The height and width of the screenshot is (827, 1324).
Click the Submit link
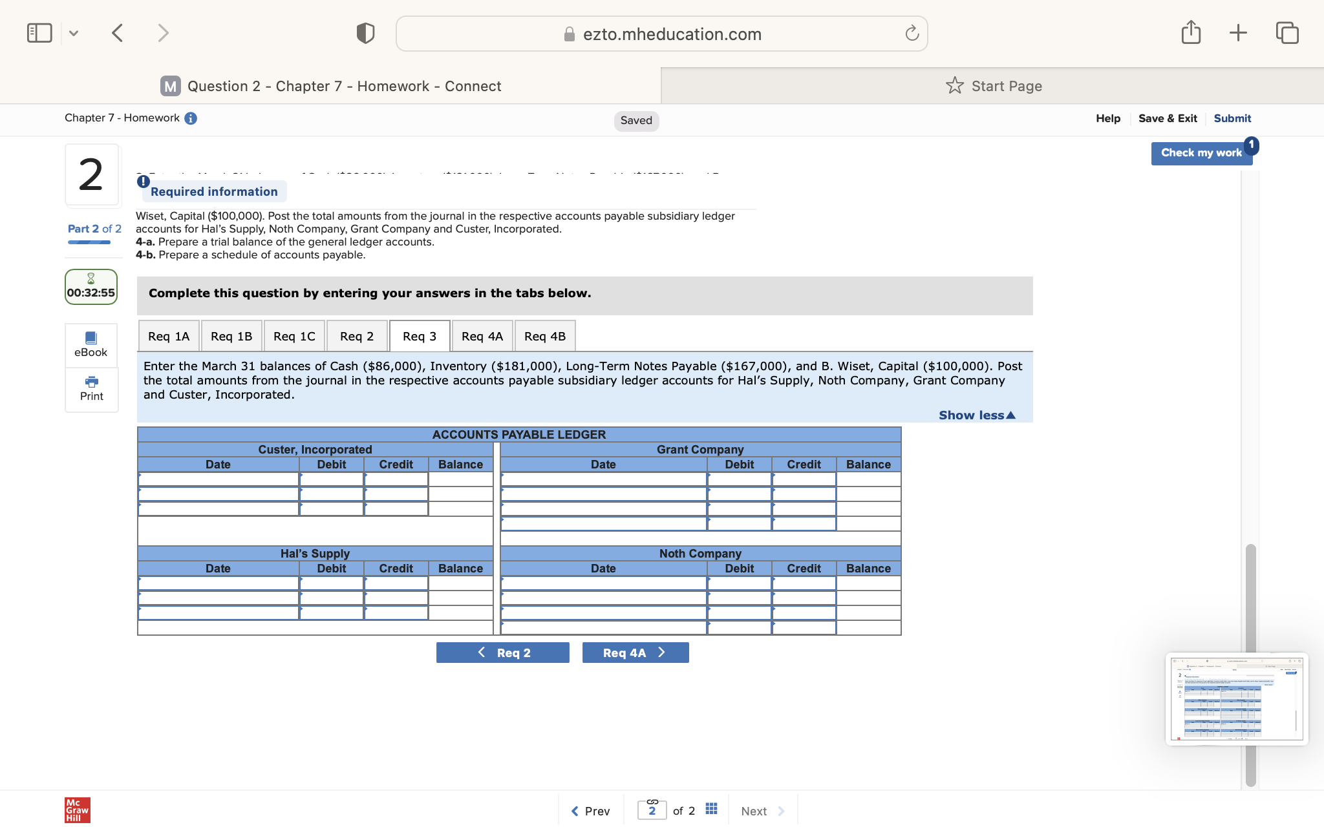pos(1231,118)
